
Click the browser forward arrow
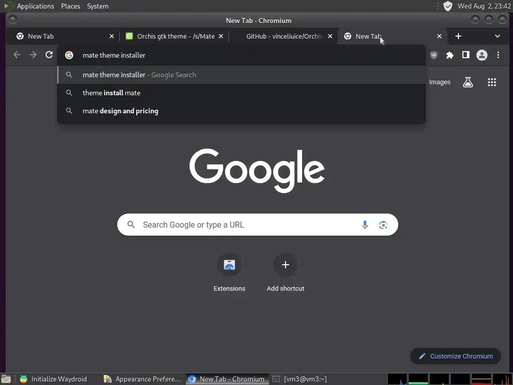coord(33,55)
